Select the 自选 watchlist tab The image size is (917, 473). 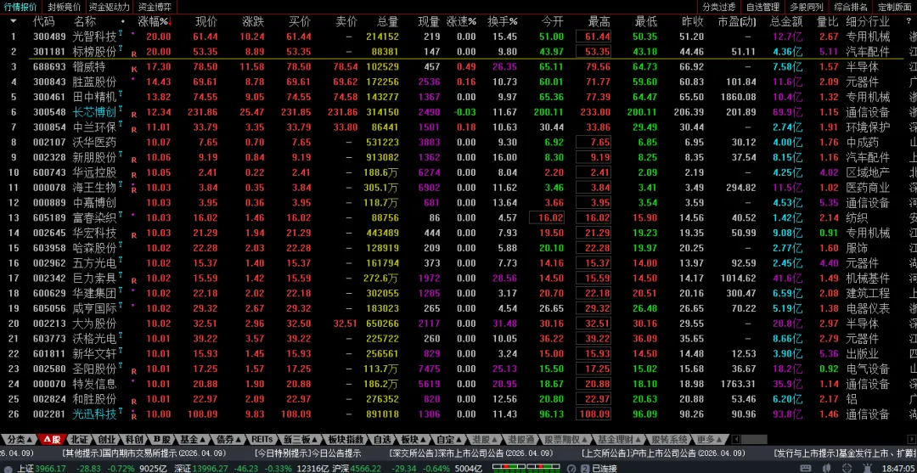click(381, 440)
